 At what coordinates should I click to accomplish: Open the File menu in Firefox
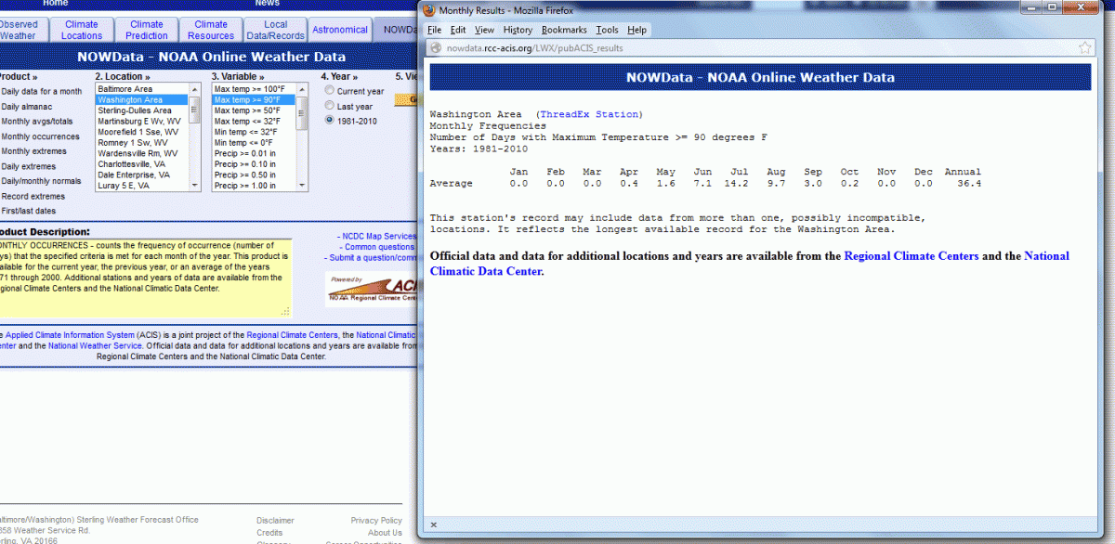pos(434,30)
